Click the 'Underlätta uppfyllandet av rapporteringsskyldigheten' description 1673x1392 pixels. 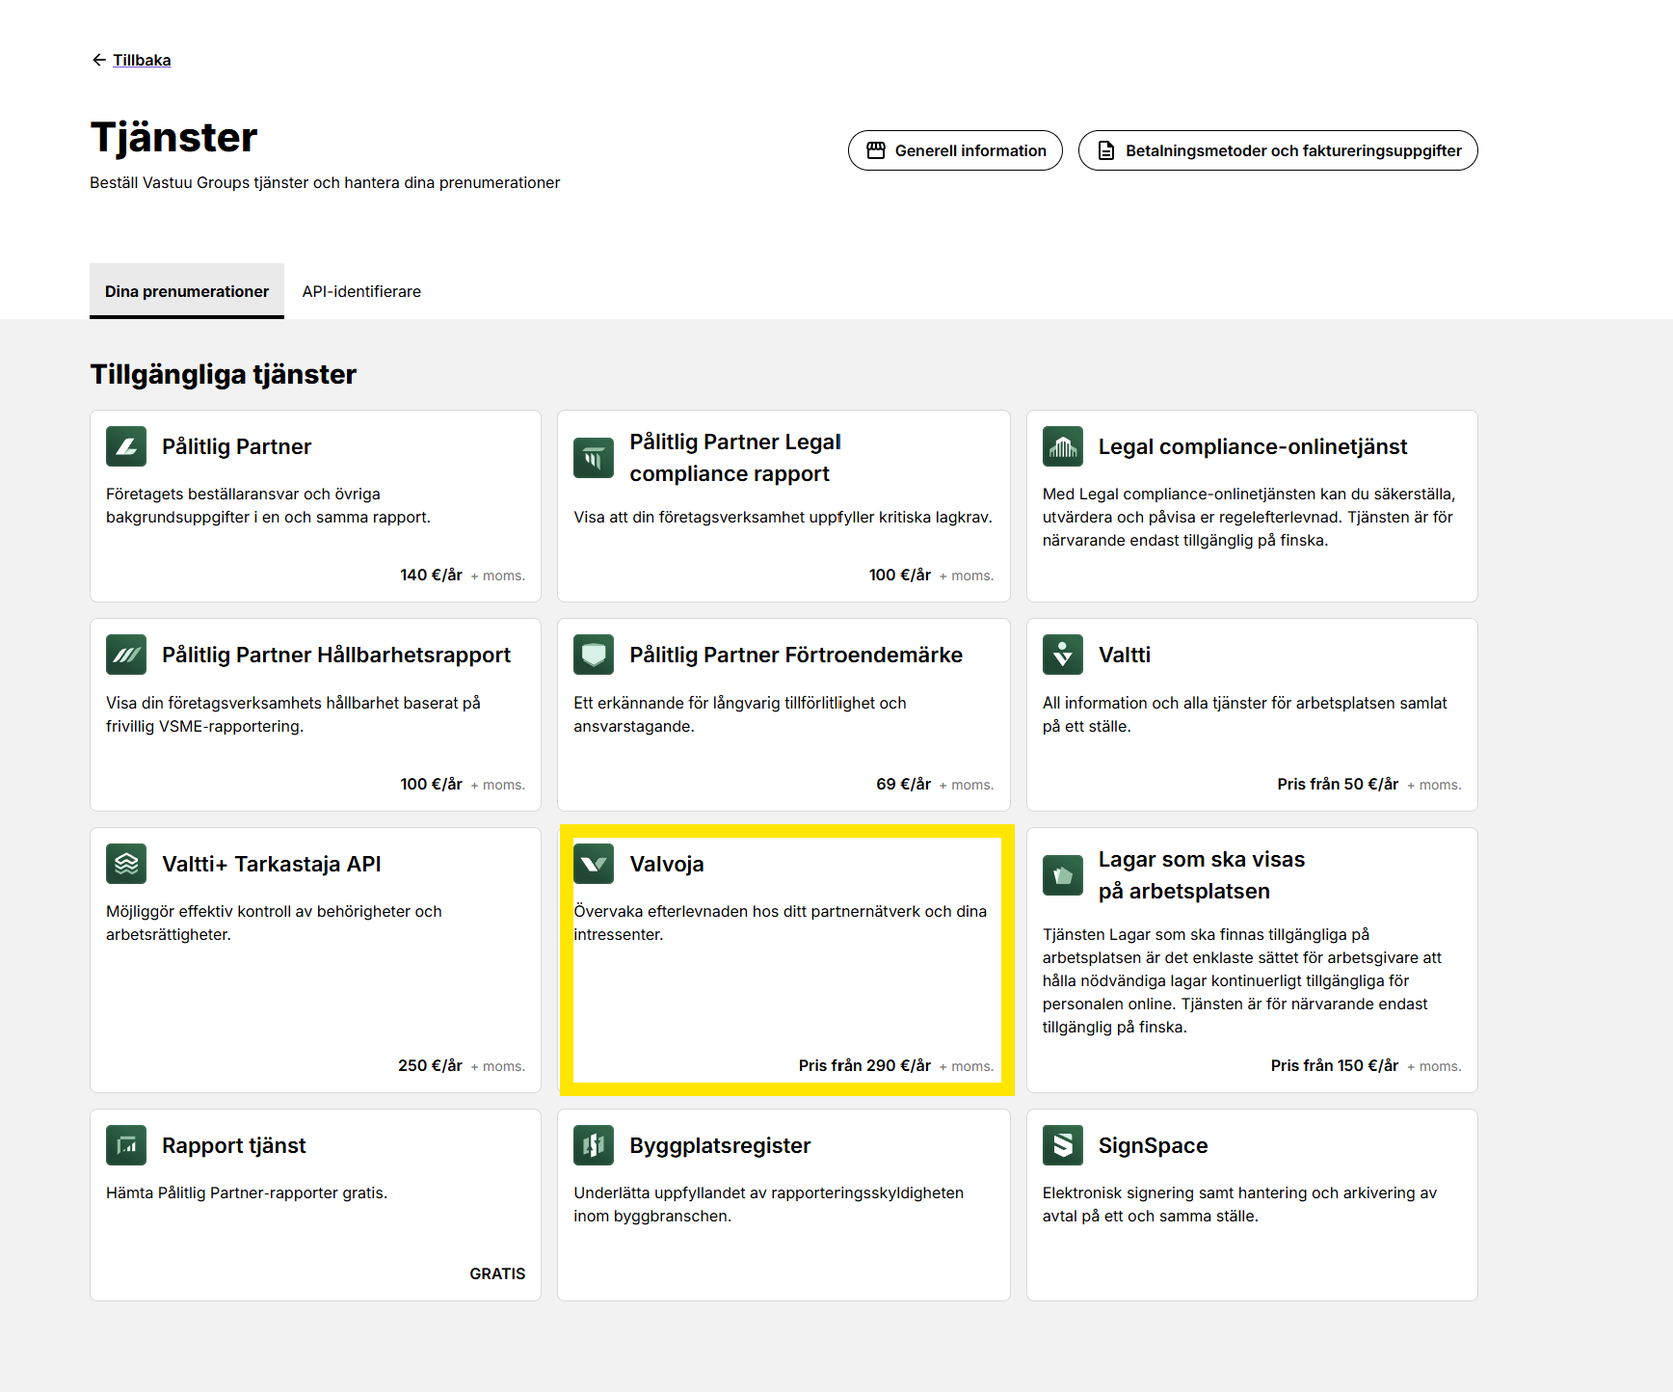[768, 1204]
